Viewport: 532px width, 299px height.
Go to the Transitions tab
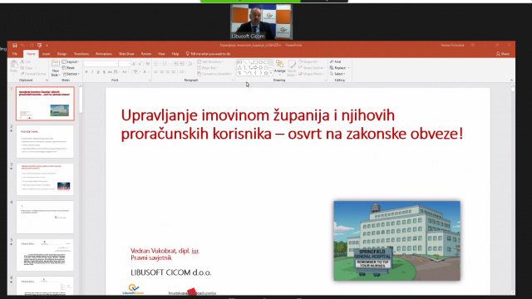pos(81,54)
